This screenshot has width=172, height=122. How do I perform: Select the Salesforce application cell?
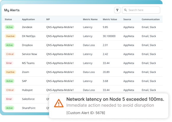point(28,99)
